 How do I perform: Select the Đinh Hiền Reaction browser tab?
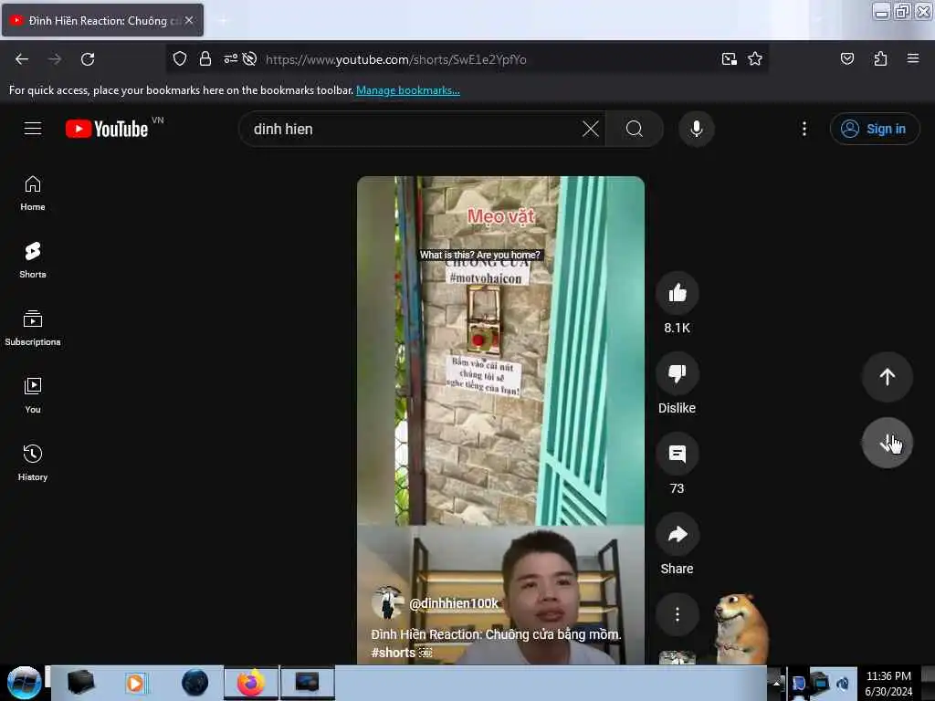(x=102, y=20)
